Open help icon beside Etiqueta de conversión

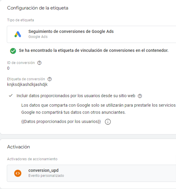pyautogui.click(x=49, y=79)
